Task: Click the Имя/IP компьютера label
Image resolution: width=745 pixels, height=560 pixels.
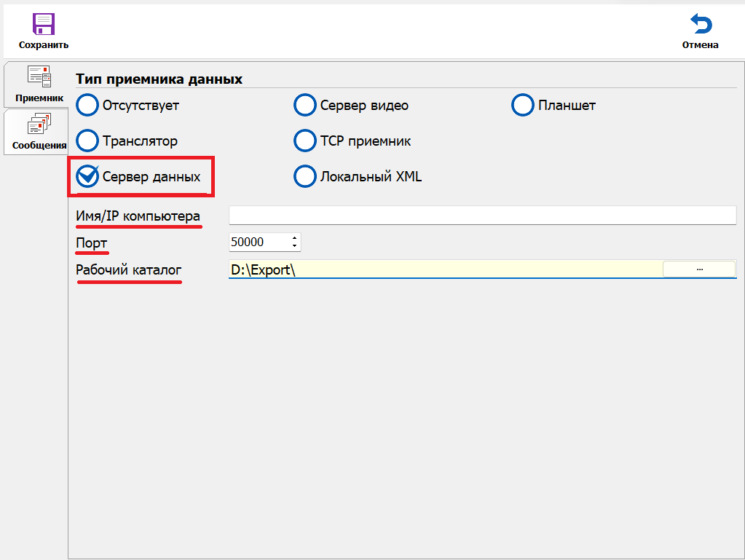Action: [x=138, y=216]
